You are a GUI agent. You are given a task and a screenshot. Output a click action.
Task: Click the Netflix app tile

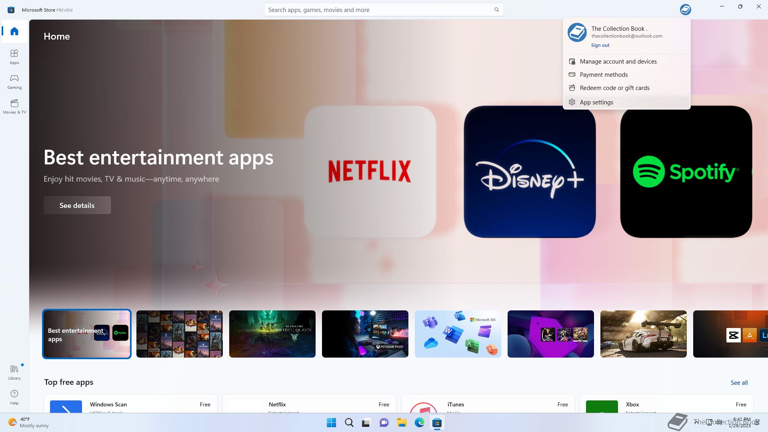tap(370, 172)
